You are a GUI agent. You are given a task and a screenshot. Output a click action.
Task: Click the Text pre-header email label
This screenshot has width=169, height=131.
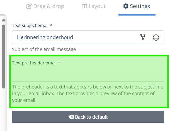tap(36, 63)
